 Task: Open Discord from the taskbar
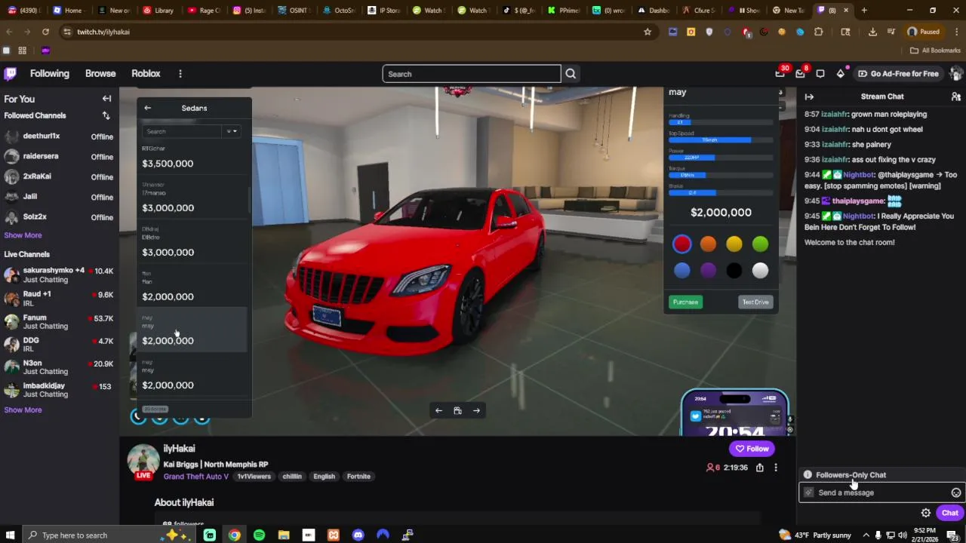(358, 535)
